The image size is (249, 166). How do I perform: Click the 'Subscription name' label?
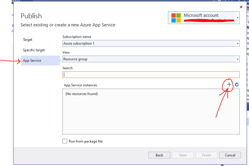[x=77, y=37]
